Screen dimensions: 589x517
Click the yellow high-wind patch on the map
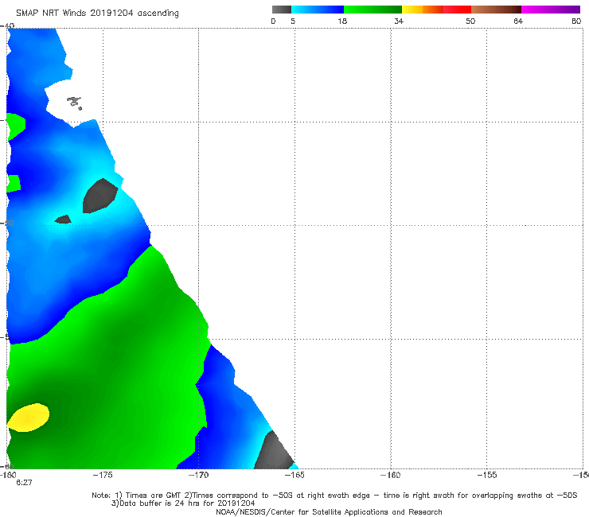click(x=29, y=418)
